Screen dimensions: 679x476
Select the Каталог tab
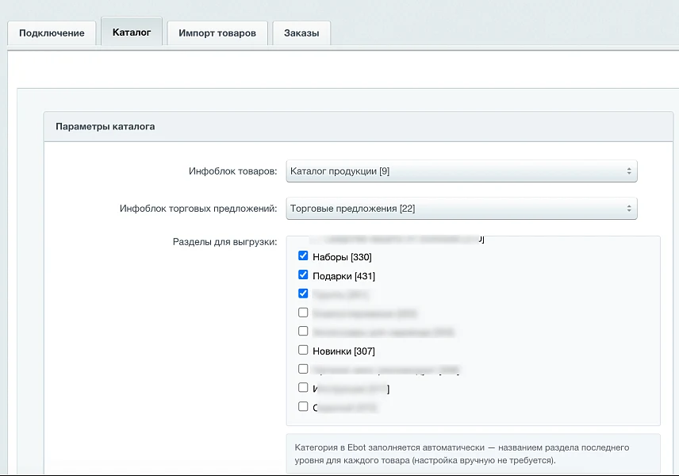tap(132, 32)
